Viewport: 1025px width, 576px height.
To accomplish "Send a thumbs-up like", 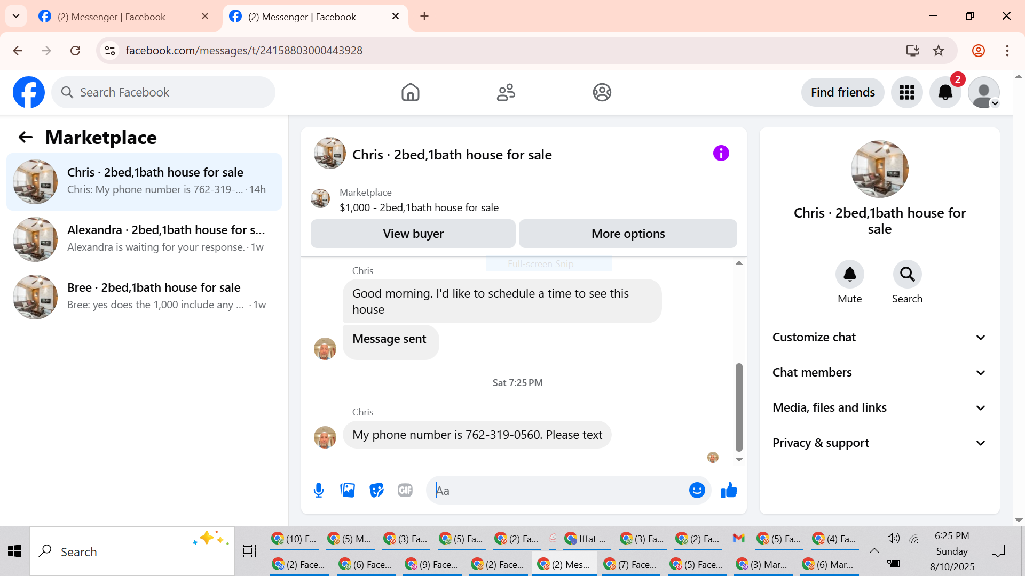I will [729, 490].
